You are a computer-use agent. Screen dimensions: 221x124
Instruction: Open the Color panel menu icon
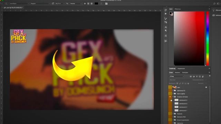pos(209,9)
